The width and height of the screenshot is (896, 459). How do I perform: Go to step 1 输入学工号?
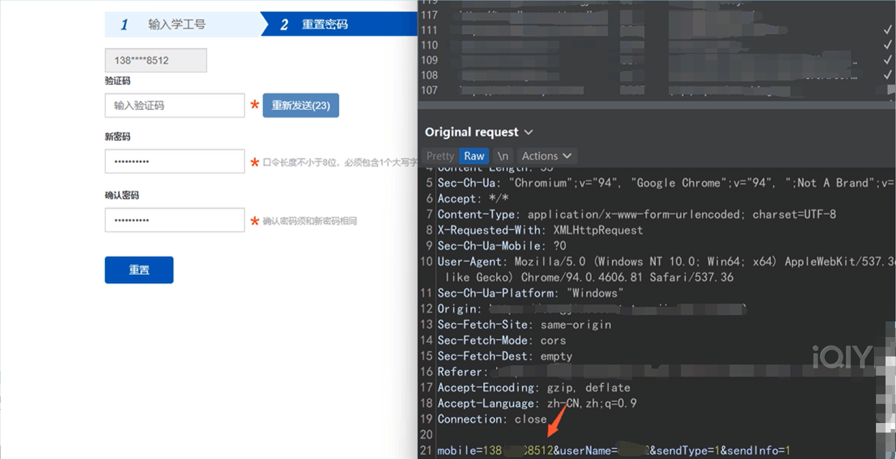coord(177,24)
